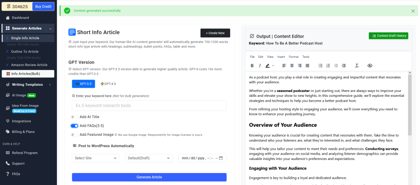This screenshot has height=185, width=420.
Task: Click the justify alignment icon
Action: point(308,66)
